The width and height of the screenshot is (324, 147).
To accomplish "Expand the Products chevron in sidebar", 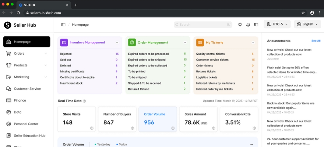I will (x=46, y=65).
